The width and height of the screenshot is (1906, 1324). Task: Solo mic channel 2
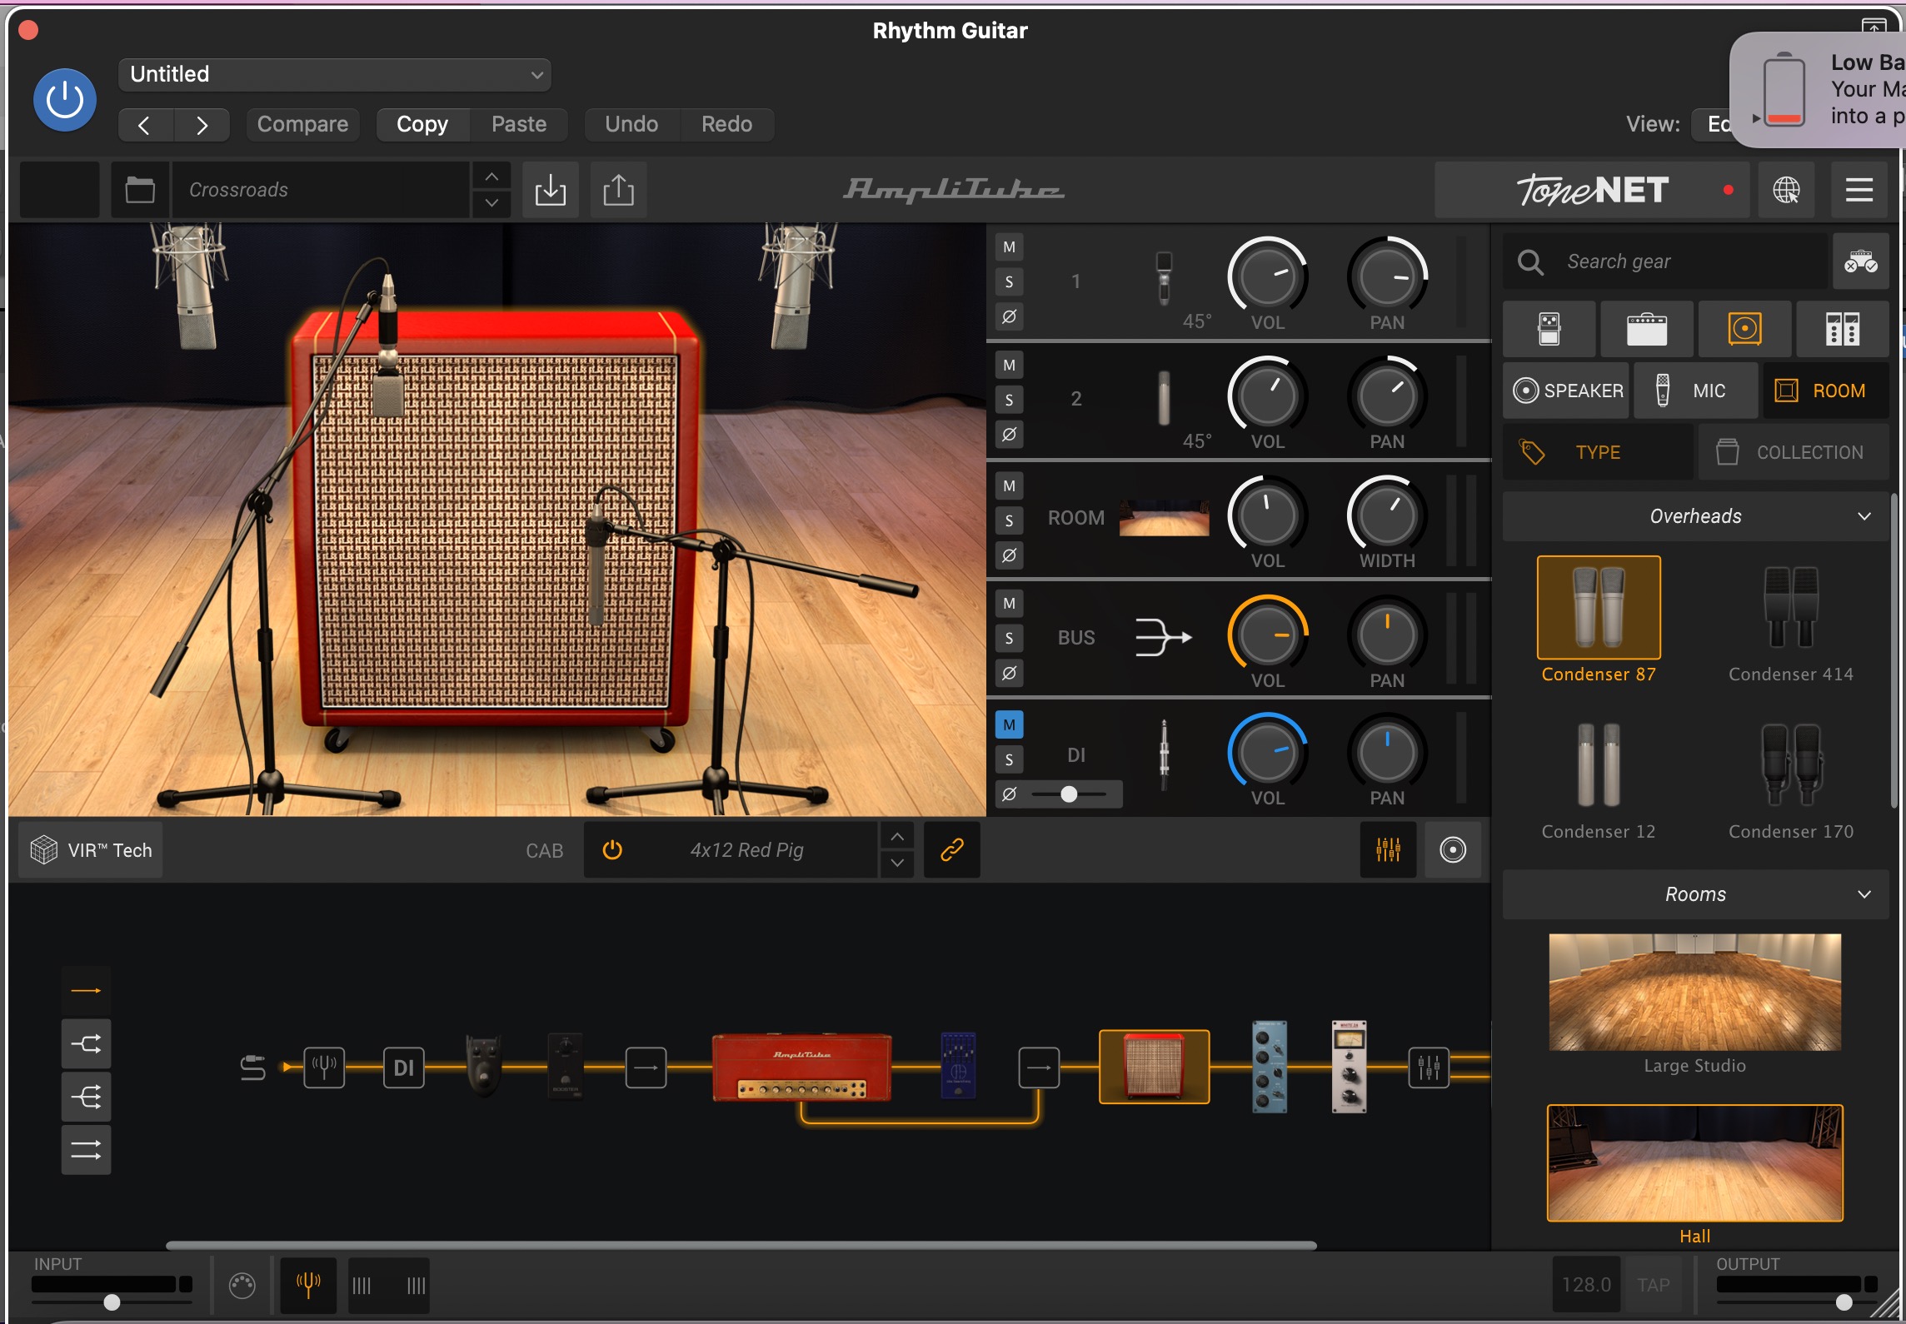click(1009, 400)
